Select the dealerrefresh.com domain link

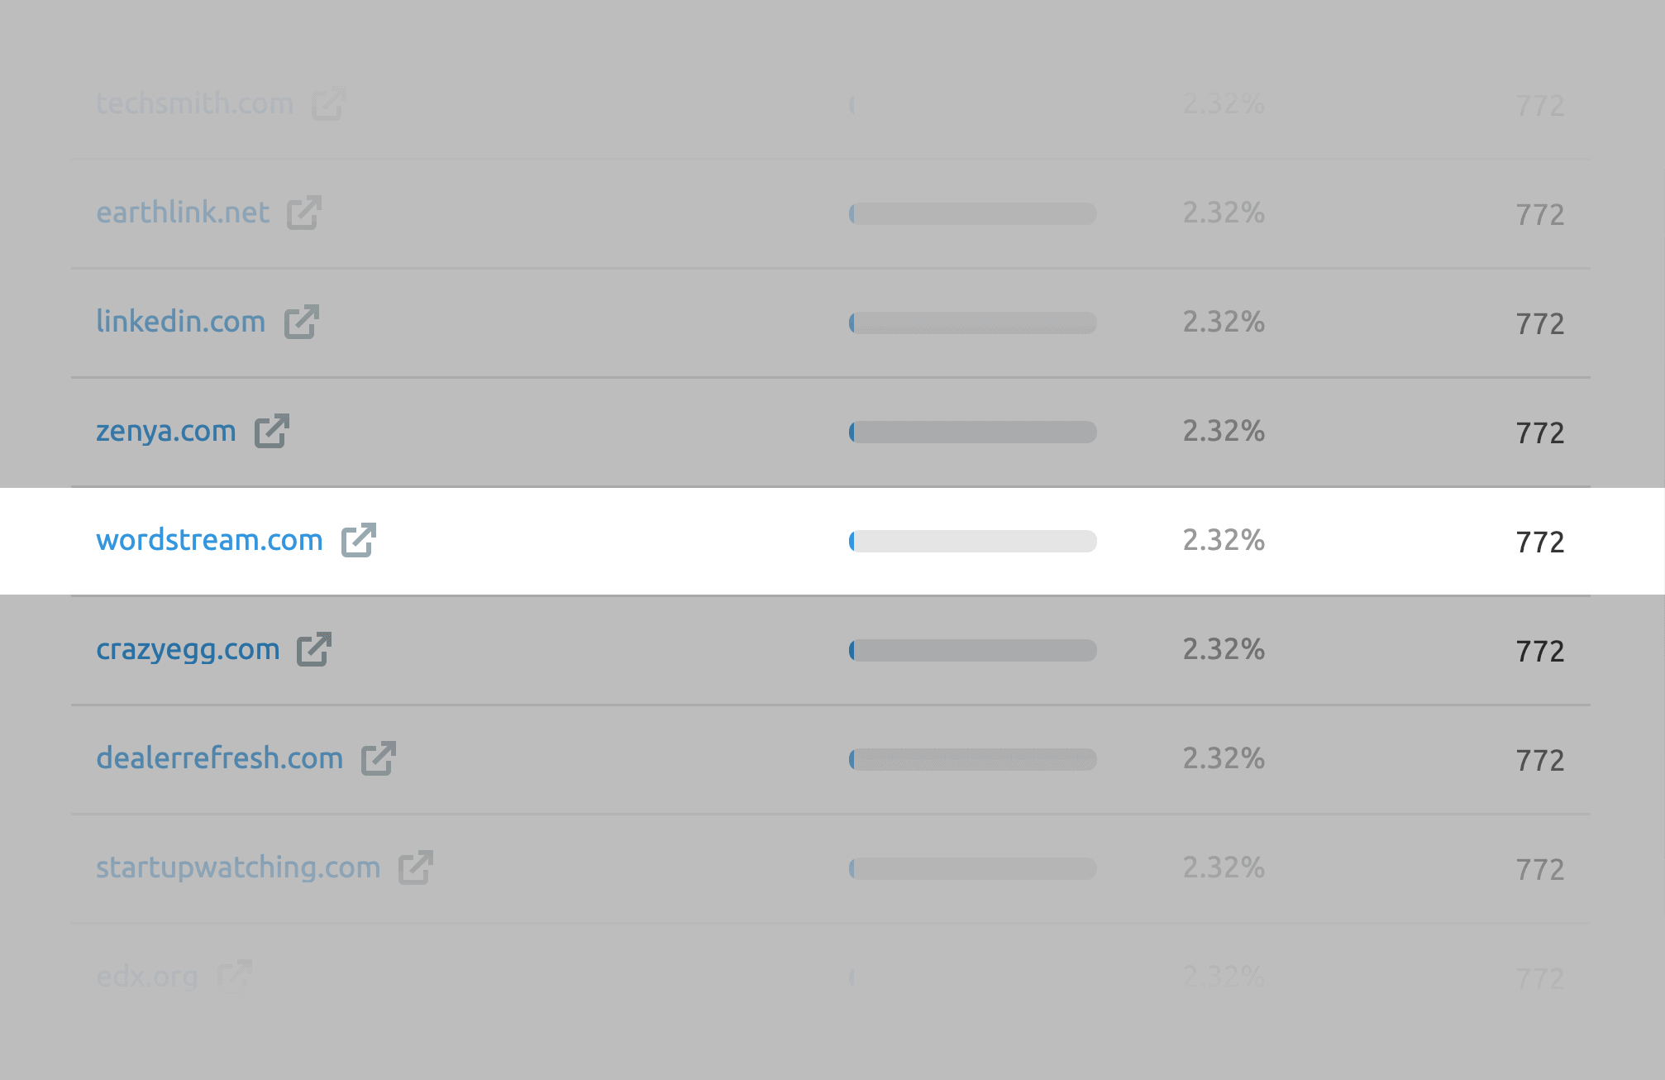(x=219, y=758)
